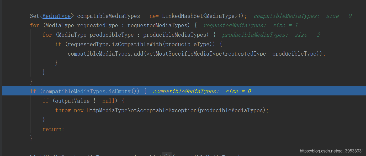
Task: Click 'add' in compatibleMediaTypes.add call
Action: click(x=139, y=54)
